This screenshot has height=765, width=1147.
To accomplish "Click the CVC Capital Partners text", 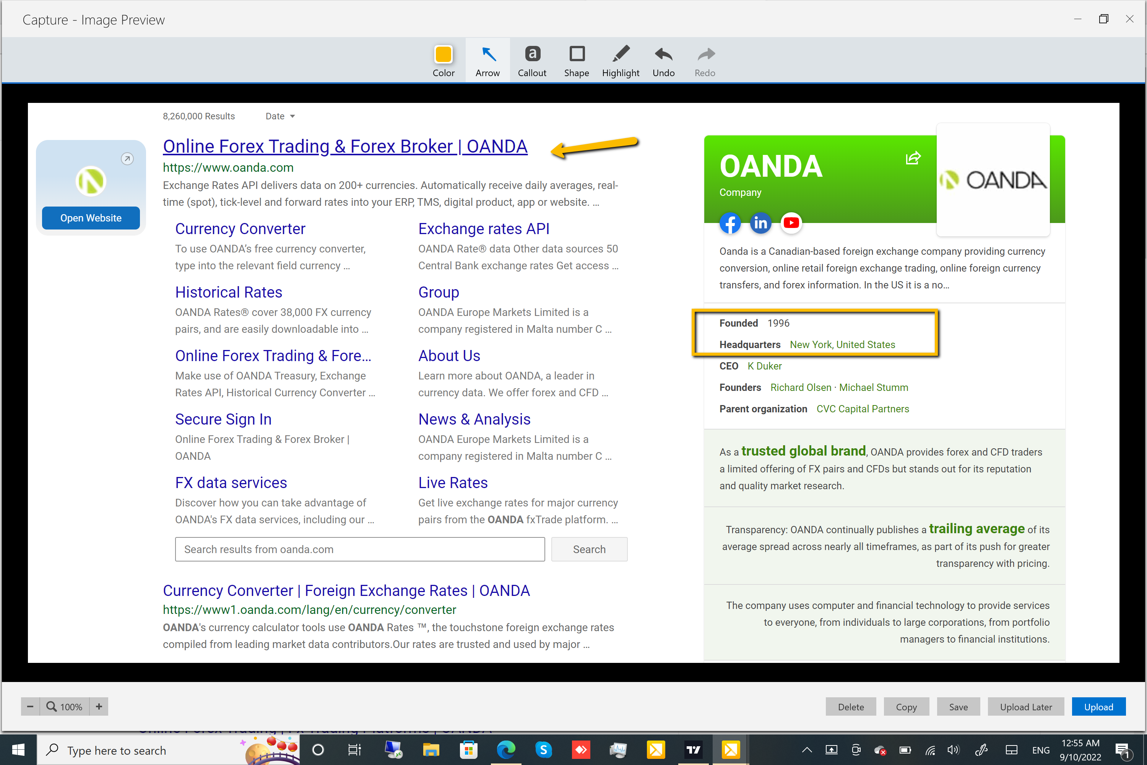I will (x=863, y=409).
